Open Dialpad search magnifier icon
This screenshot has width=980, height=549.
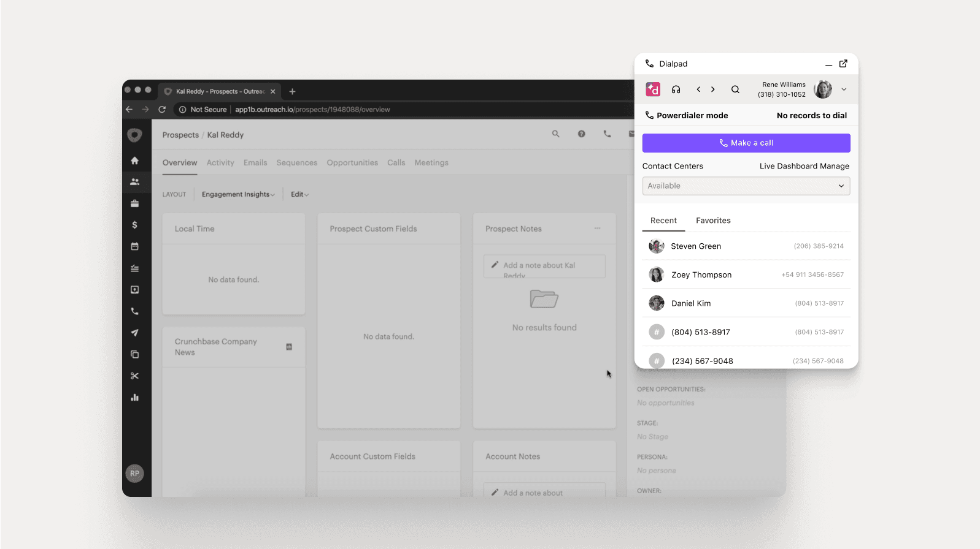(735, 89)
